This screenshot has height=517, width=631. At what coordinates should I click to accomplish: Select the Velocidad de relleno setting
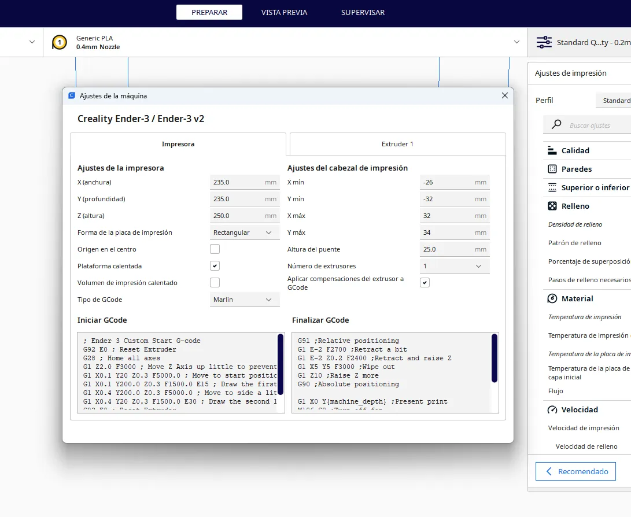586,446
